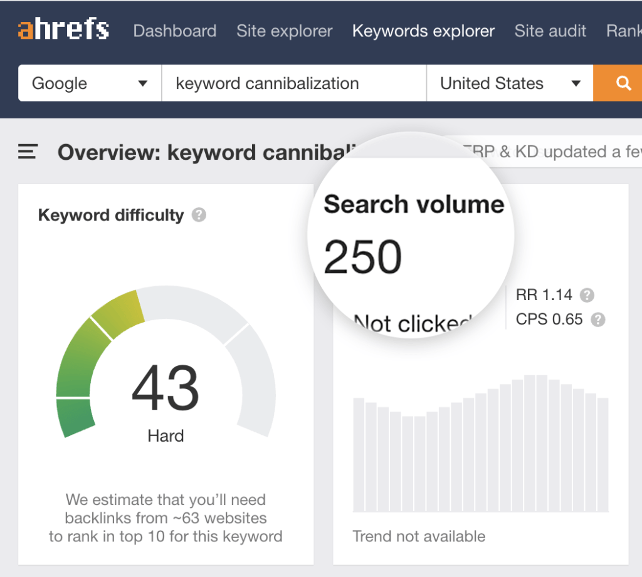Click the ~63 websites backlinks estimate text
The width and height of the screenshot is (642, 577).
click(x=166, y=518)
